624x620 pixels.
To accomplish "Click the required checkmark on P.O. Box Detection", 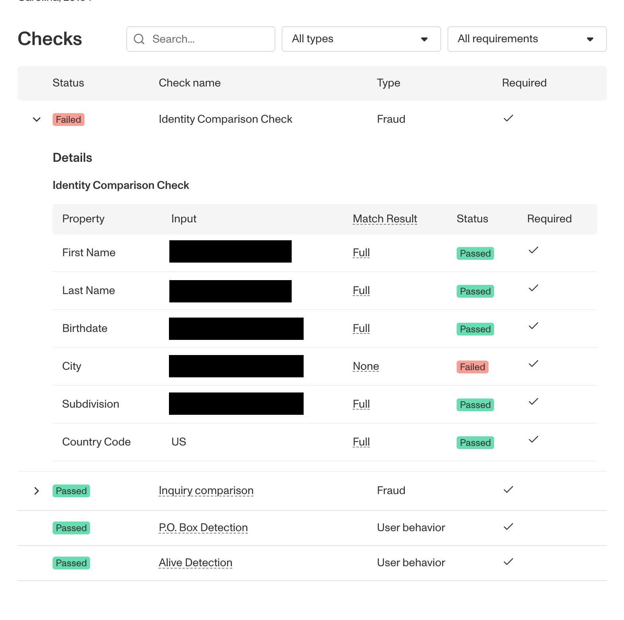I will click(x=508, y=527).
